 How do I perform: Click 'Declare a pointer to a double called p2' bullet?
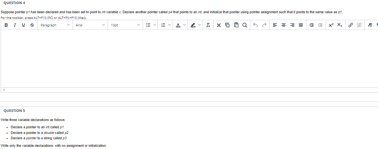click(x=40, y=133)
